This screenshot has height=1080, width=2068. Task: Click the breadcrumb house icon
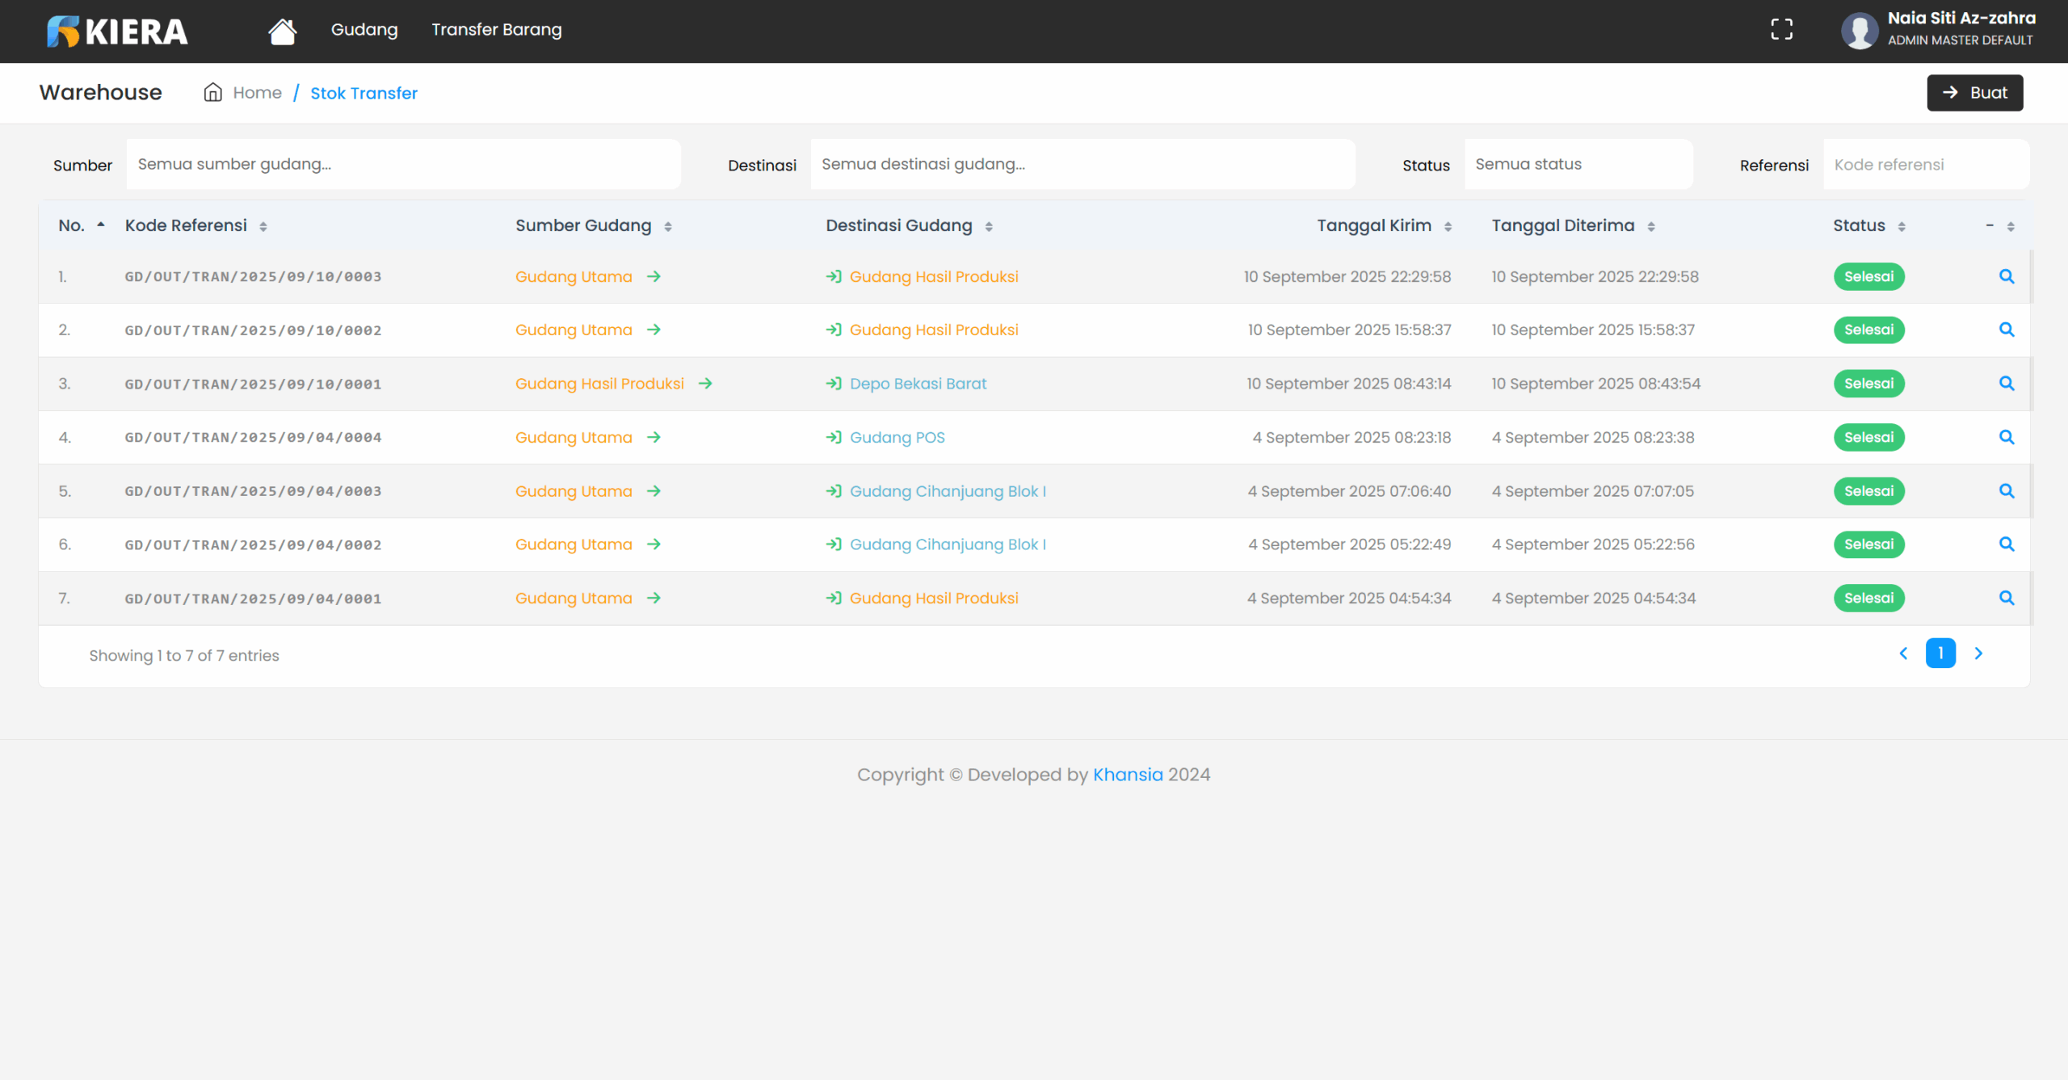click(x=212, y=93)
